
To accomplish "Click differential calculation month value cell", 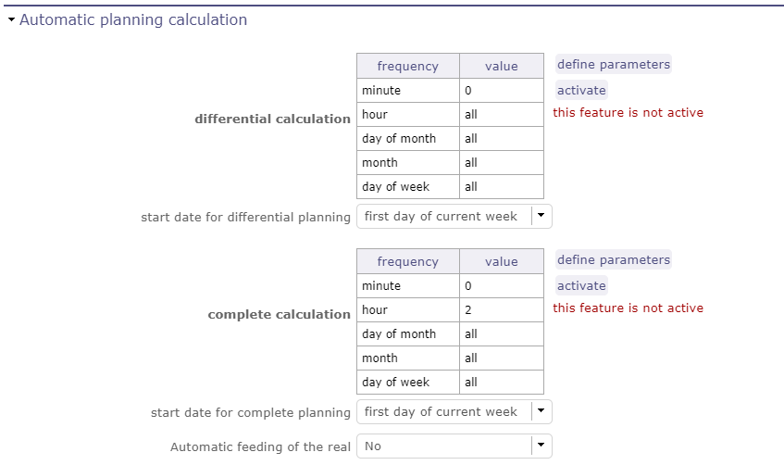I will click(501, 163).
